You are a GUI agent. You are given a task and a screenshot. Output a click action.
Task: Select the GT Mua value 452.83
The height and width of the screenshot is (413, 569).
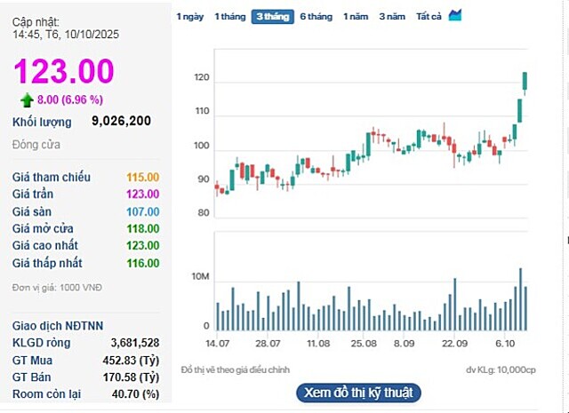click(131, 359)
